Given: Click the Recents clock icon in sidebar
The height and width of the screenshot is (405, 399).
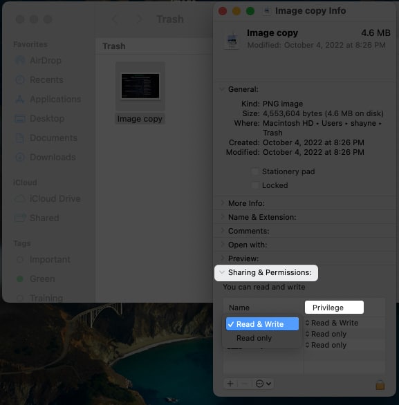Looking at the screenshot, I should coord(20,79).
